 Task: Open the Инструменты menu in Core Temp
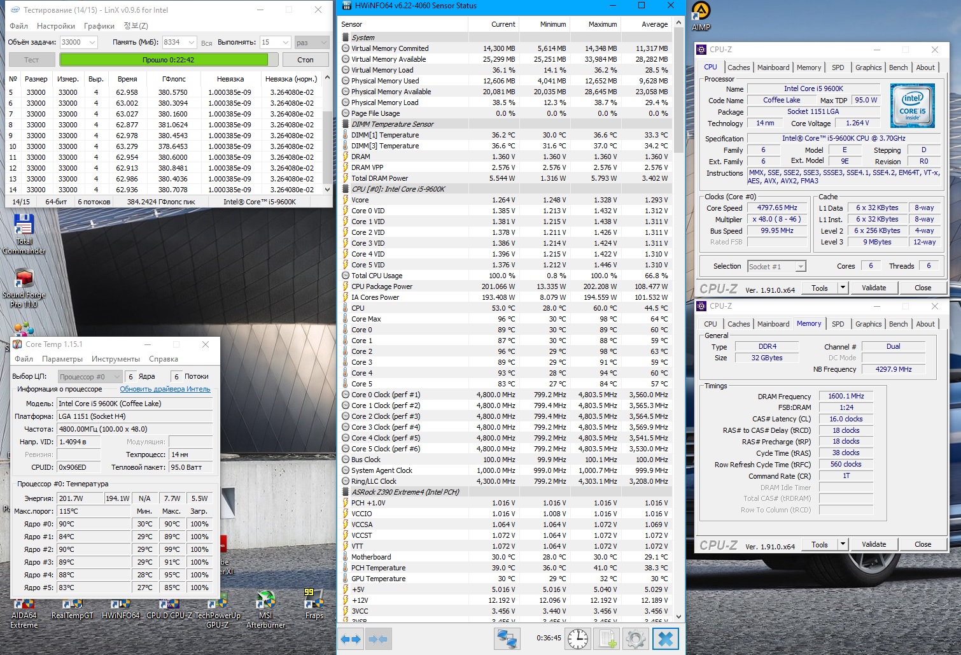(x=116, y=359)
